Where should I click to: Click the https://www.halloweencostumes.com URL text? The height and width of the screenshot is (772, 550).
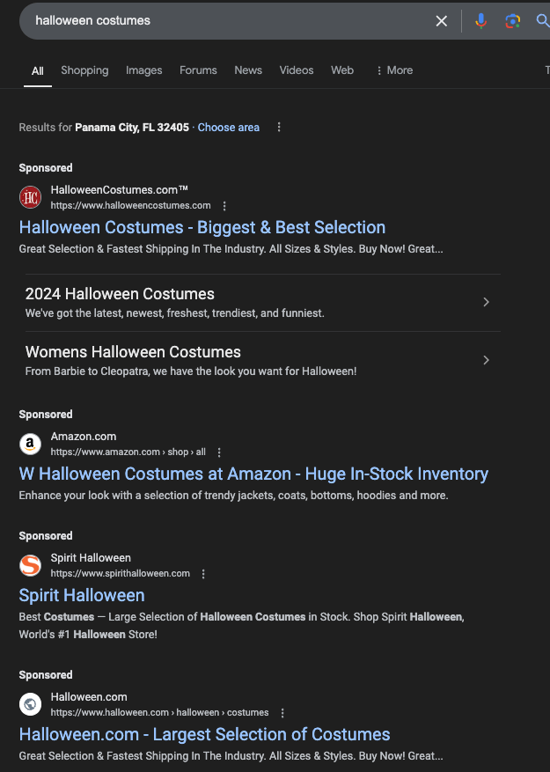pyautogui.click(x=130, y=205)
